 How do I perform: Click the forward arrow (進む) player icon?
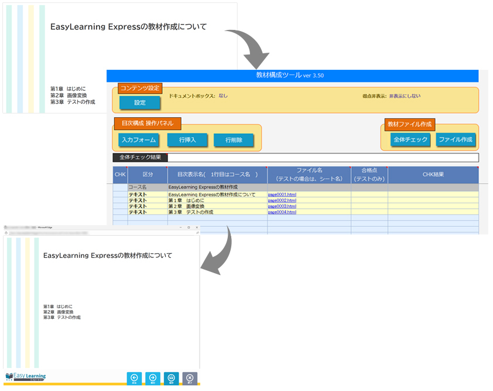pos(153,379)
